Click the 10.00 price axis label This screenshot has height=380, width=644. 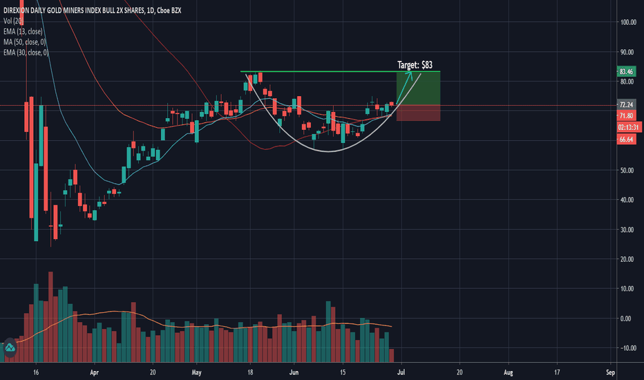[x=627, y=289]
